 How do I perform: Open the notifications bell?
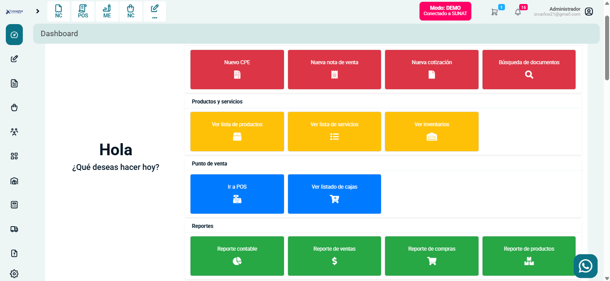[518, 12]
